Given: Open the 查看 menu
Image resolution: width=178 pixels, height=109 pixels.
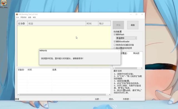Looking at the screenshot, I should coord(30,17).
